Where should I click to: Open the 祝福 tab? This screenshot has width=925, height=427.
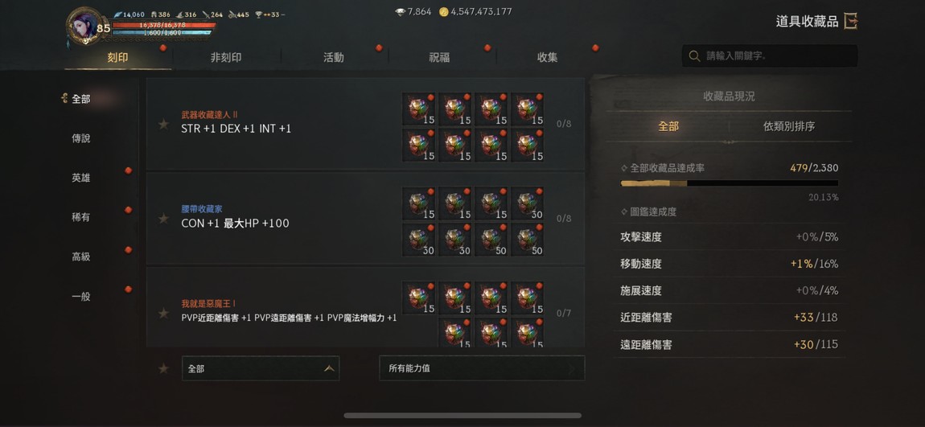coord(439,58)
